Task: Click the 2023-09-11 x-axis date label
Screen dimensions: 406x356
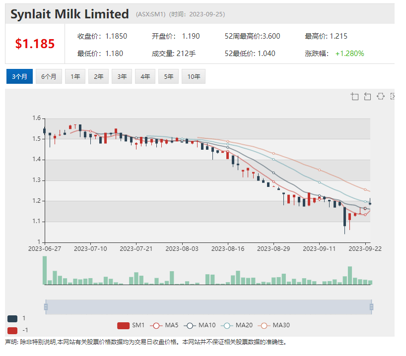Action: click(319, 249)
